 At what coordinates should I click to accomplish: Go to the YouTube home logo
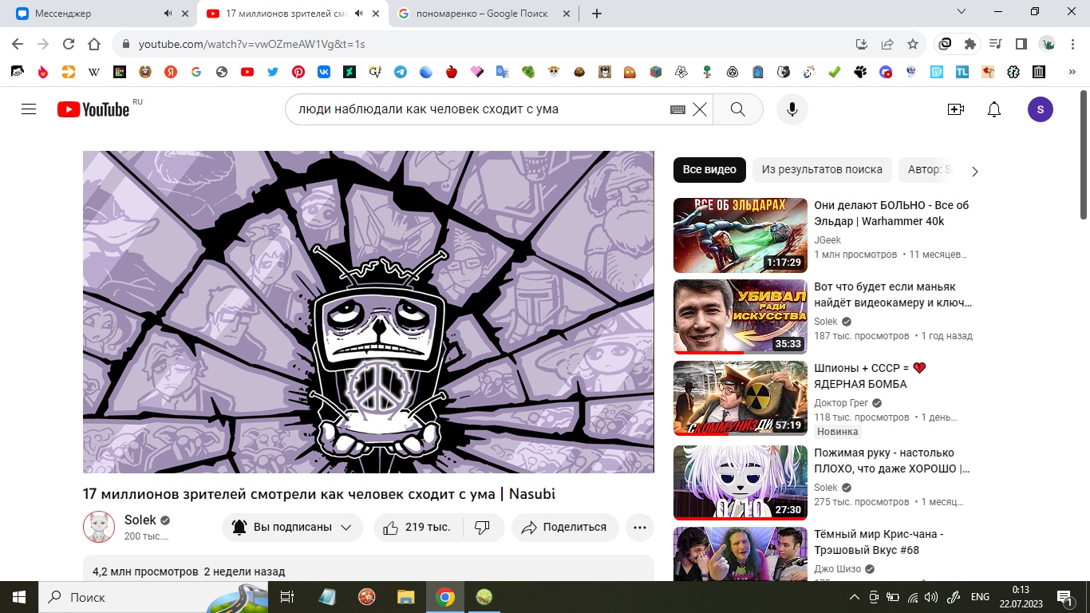coord(93,109)
